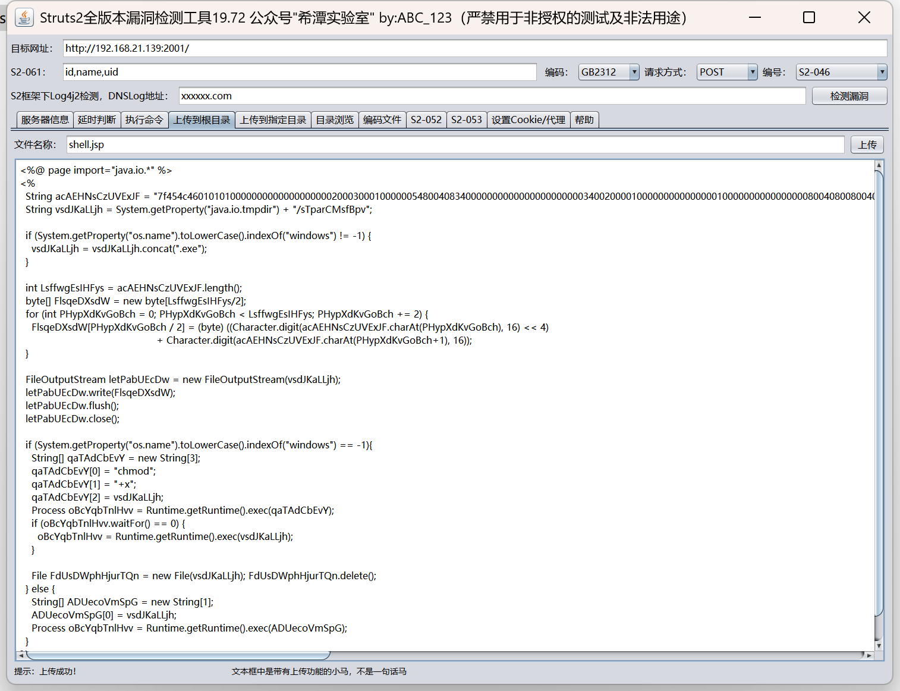Viewport: 900px width, 691px height.
Task: Click the horizontal scrollbar right arrow
Action: pos(869,655)
